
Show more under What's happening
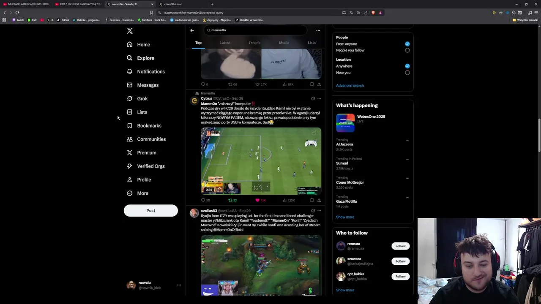point(345,217)
